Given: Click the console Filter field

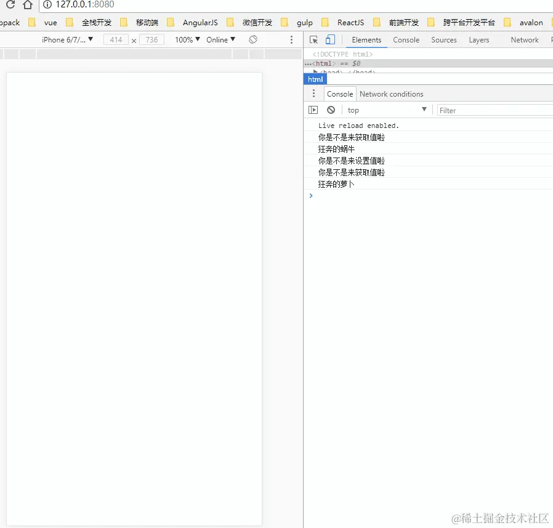Looking at the screenshot, I should pyautogui.click(x=495, y=110).
